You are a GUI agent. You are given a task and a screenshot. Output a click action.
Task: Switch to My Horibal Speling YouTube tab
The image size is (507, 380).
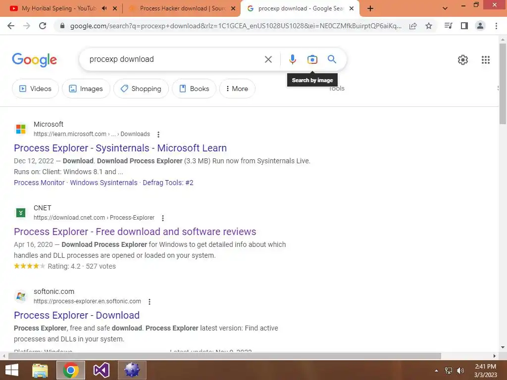[x=59, y=8]
